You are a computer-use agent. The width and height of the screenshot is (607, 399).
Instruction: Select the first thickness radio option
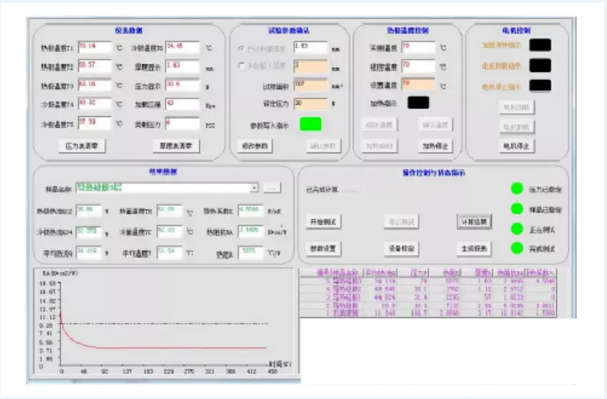pyautogui.click(x=240, y=48)
